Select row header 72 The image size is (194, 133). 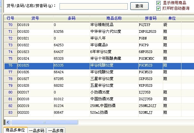pyautogui.click(x=11, y=39)
